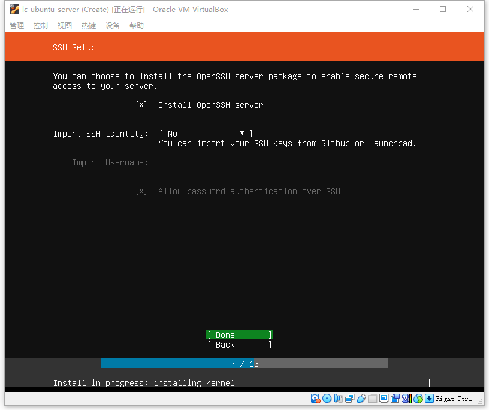
Task: Click the 'Import SSH identity:' label
Action: pos(101,134)
